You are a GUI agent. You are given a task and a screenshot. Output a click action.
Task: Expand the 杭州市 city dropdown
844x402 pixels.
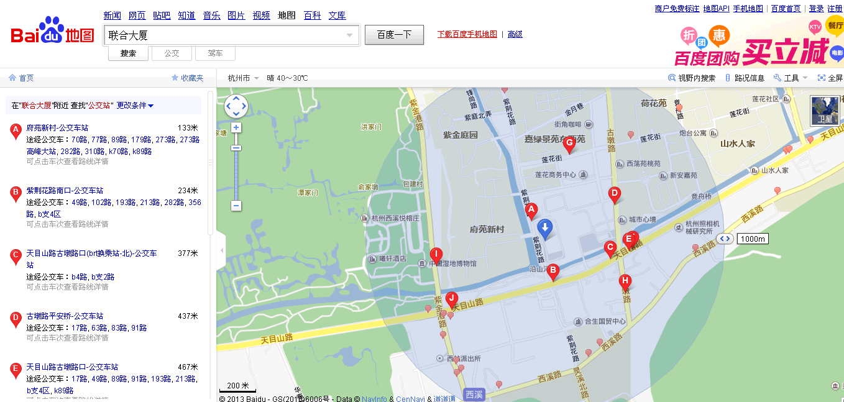(244, 78)
